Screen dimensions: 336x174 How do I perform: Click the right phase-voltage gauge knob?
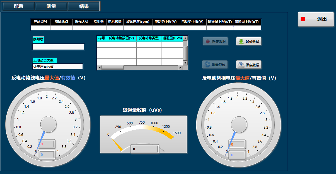239,124
